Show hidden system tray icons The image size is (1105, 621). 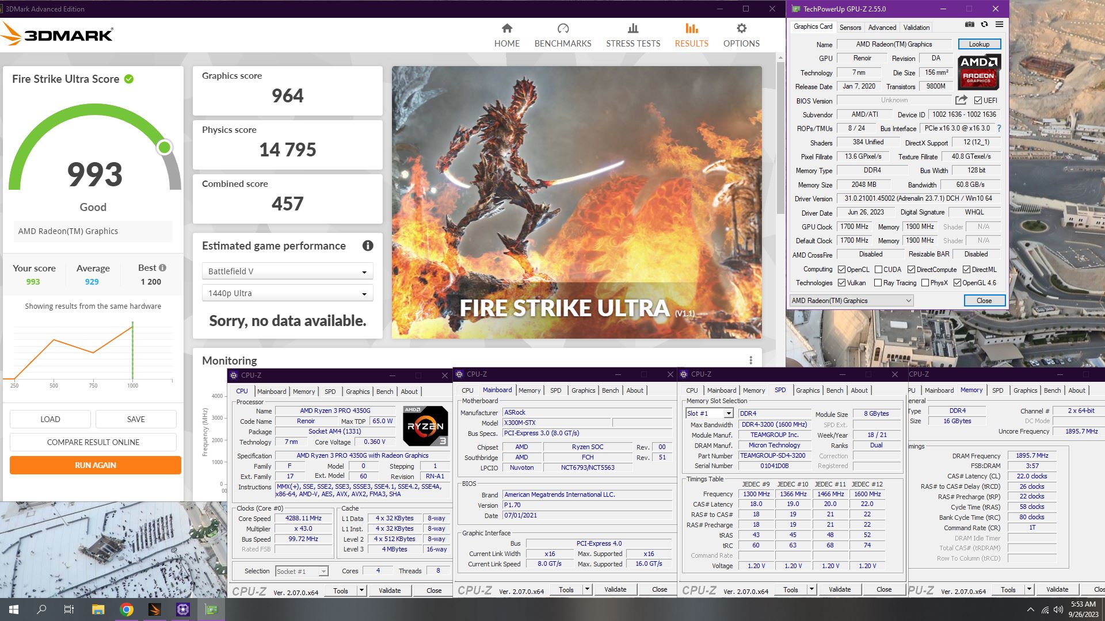[1030, 609]
